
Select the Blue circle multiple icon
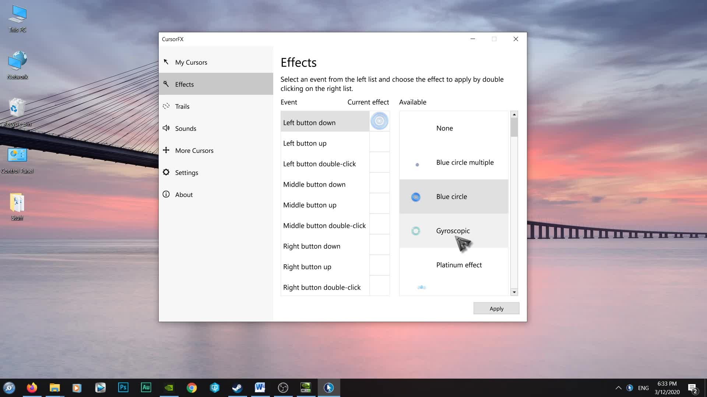[x=417, y=165]
